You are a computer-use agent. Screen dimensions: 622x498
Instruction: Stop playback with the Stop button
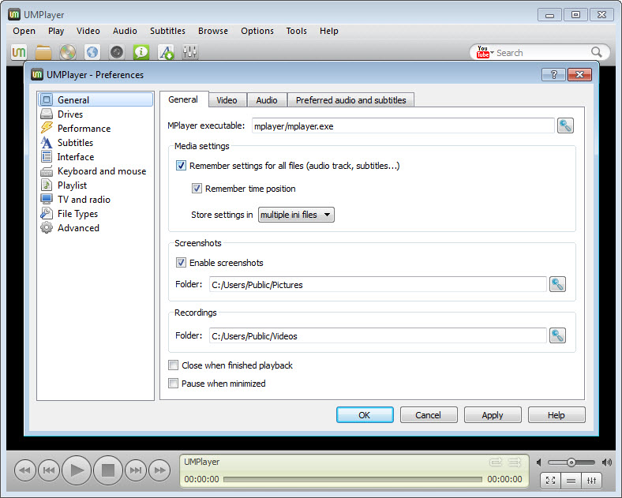108,470
